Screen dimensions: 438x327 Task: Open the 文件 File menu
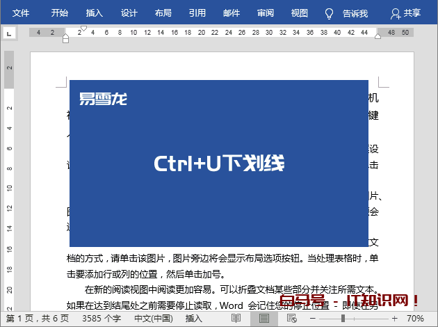click(x=22, y=13)
